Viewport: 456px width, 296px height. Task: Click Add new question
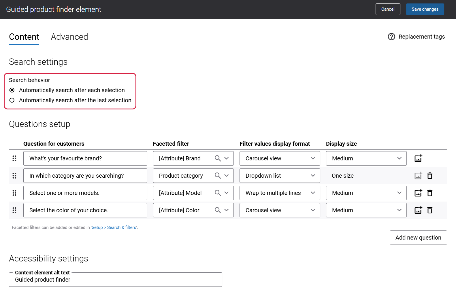pyautogui.click(x=418, y=238)
